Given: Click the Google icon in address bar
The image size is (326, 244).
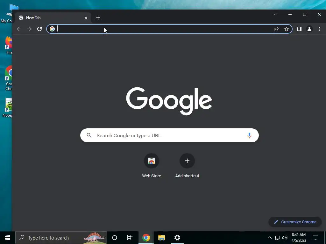Looking at the screenshot, I should 52,29.
